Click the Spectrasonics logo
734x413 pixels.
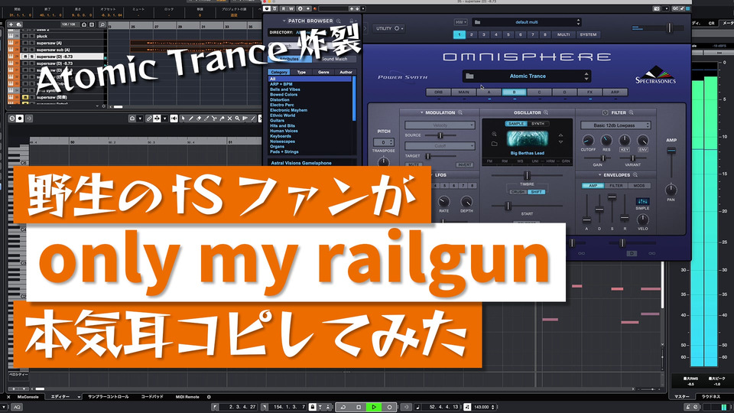click(x=655, y=76)
